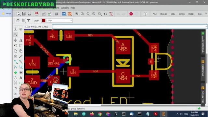The width and height of the screenshot is (208, 117).
Task: Select the Dimension tool icon
Action: pyautogui.click(x=21, y=83)
